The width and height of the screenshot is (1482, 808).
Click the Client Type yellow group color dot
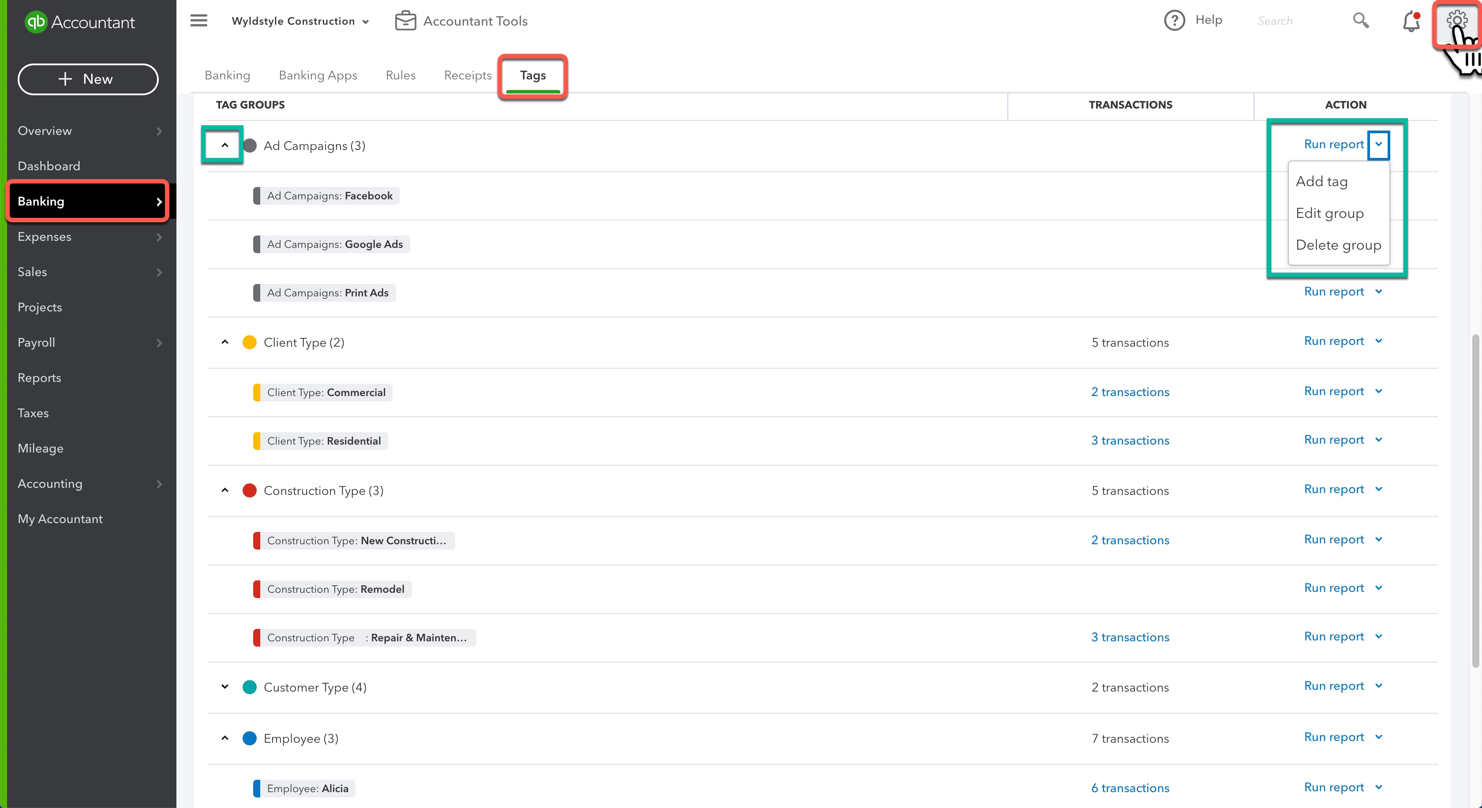click(x=250, y=342)
